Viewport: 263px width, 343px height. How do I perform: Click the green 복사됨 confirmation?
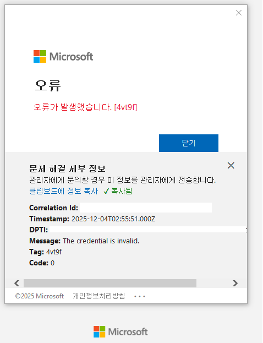[118, 191]
